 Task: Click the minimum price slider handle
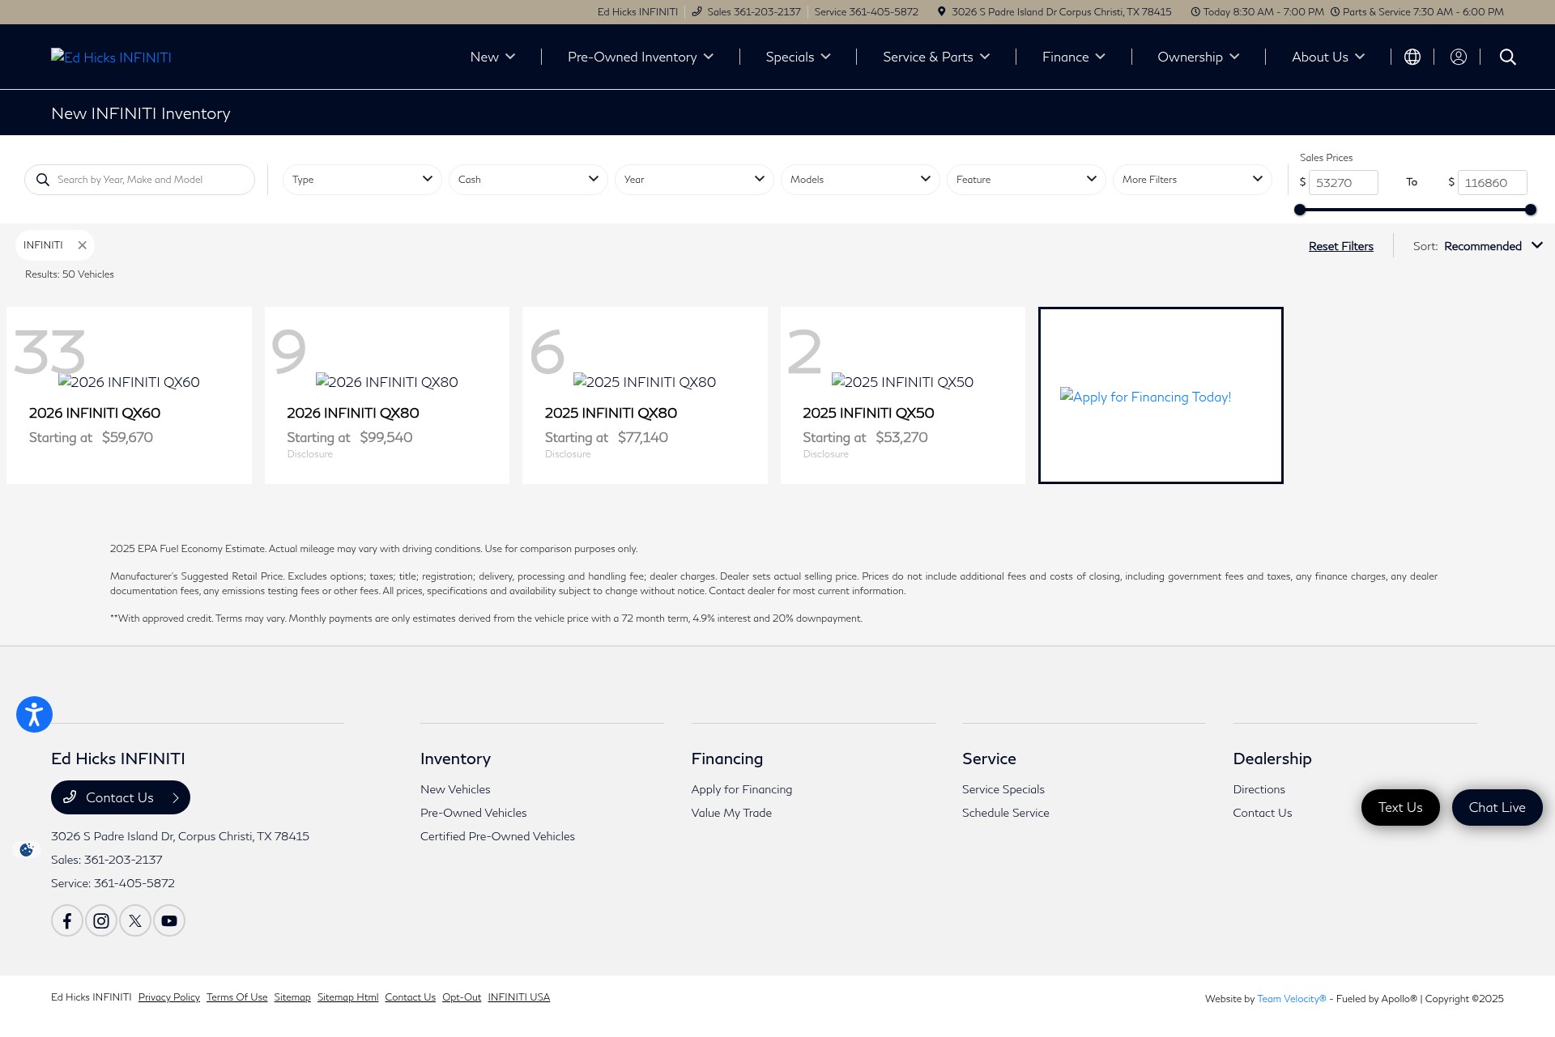click(1300, 210)
